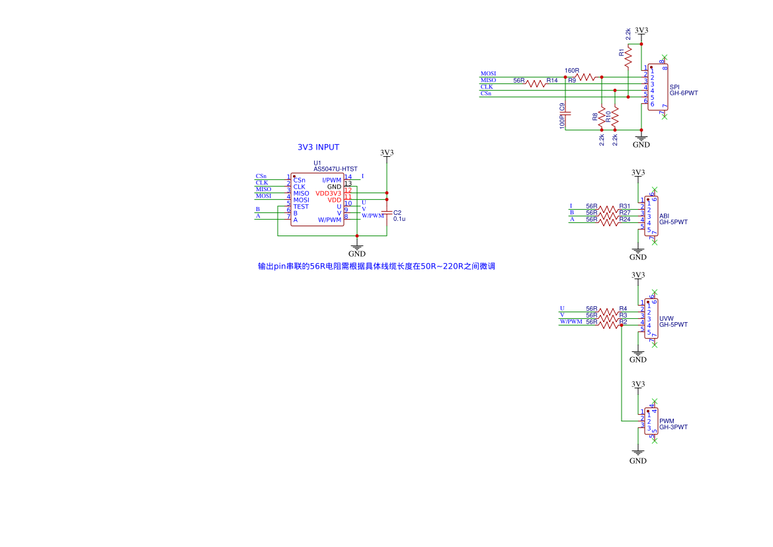The height and width of the screenshot is (547, 773).
Task: Click the Chinese note about 56R resistors
Action: pyautogui.click(x=377, y=267)
